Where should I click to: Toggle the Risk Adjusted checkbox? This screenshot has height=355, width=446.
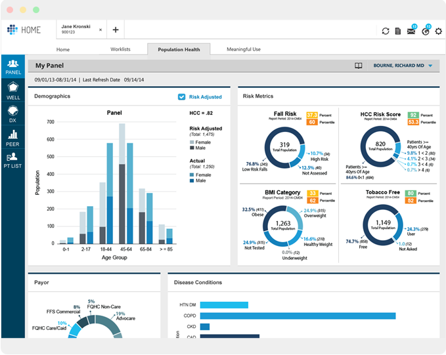pos(181,97)
